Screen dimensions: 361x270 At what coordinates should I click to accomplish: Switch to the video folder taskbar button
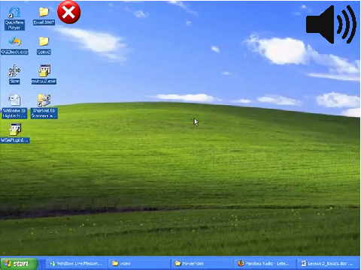point(140,263)
